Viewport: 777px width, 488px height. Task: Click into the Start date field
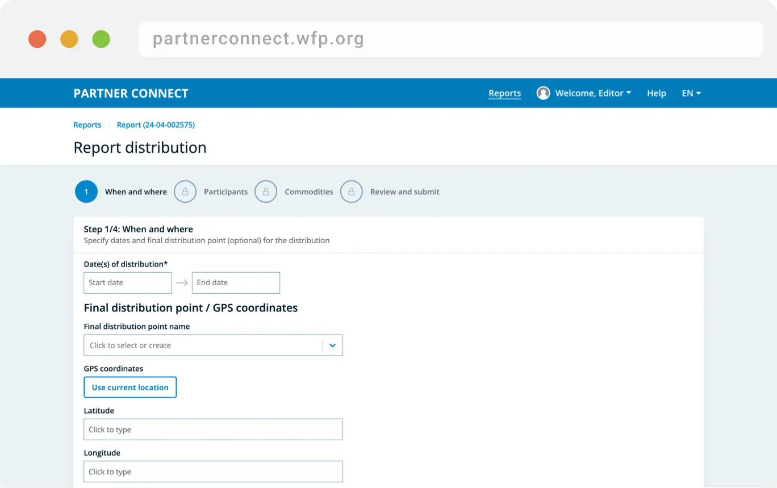pos(127,282)
